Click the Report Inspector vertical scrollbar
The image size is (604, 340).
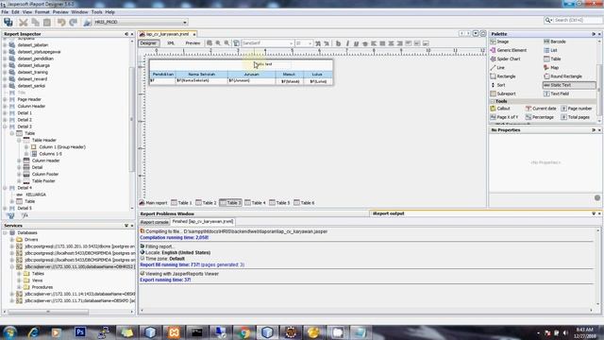tap(131, 120)
